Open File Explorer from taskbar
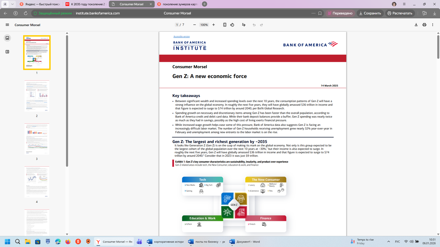 27,242
